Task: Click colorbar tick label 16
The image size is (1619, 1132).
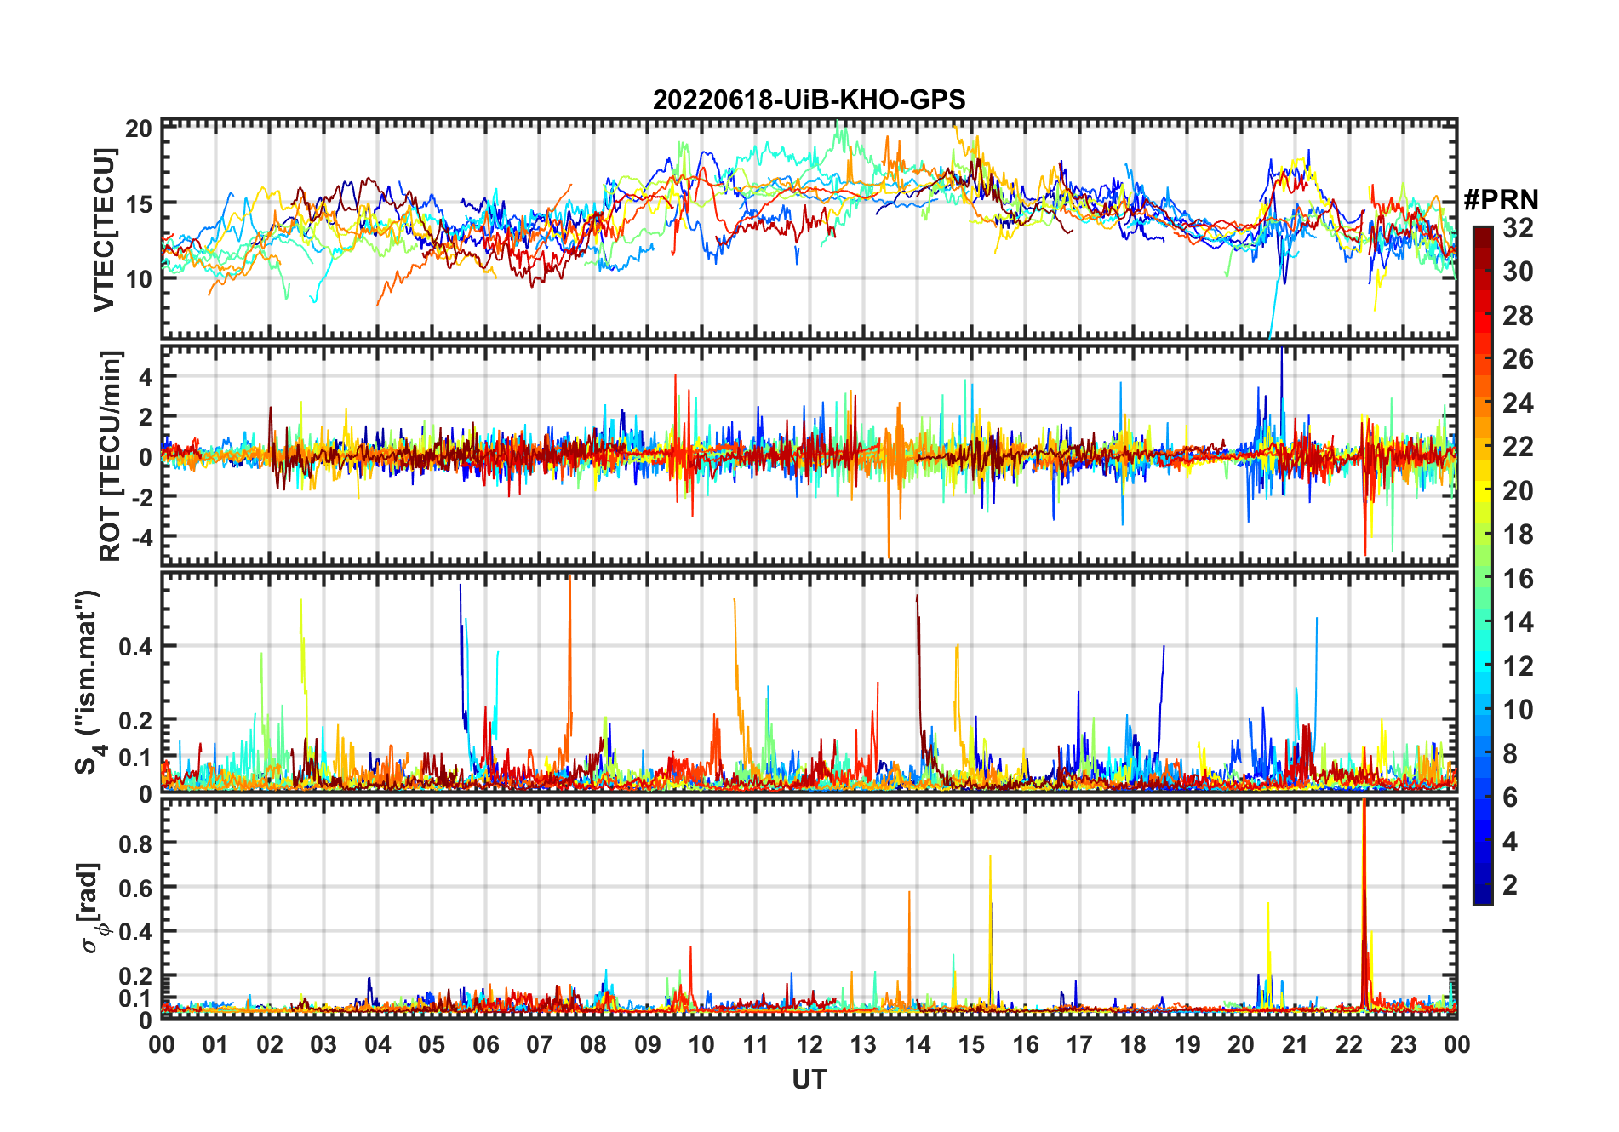Action: (x=1518, y=579)
